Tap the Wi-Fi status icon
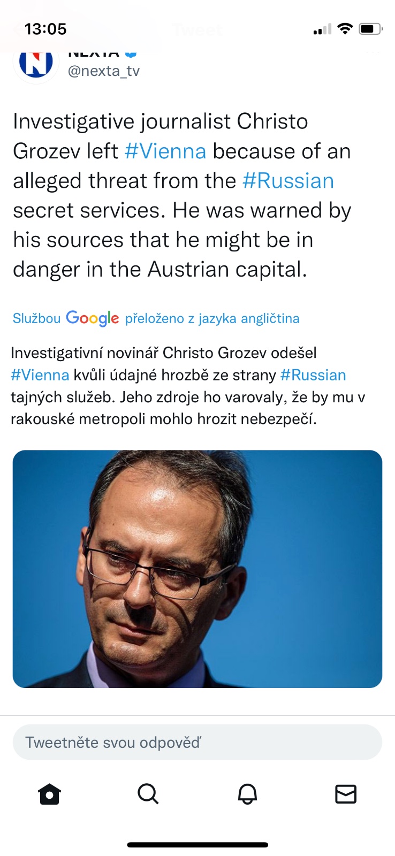395x856 pixels. 346,29
